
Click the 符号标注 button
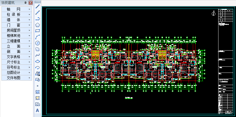[x=17, y=67]
